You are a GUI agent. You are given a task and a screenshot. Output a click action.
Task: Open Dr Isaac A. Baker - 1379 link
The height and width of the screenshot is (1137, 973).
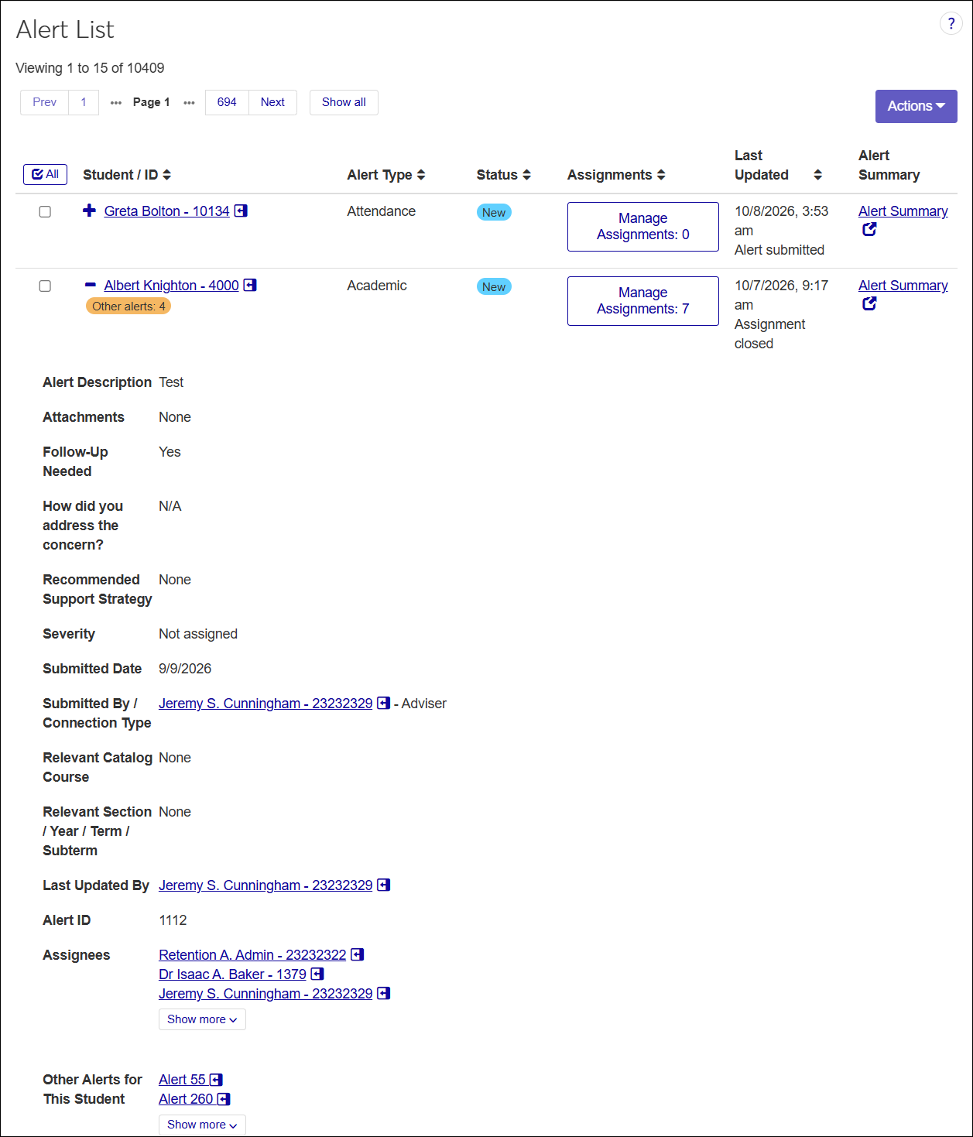[232, 974]
